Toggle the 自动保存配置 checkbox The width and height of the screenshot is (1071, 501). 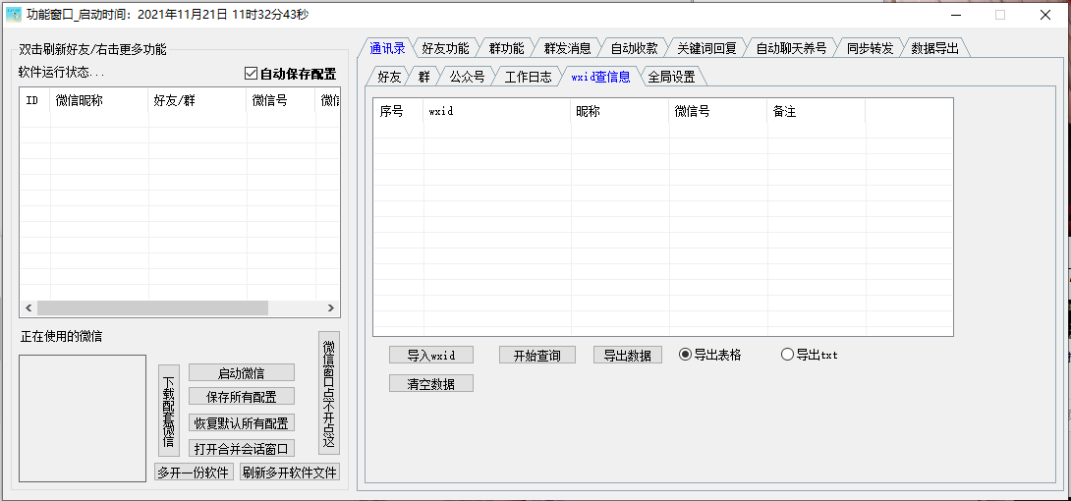click(x=290, y=74)
